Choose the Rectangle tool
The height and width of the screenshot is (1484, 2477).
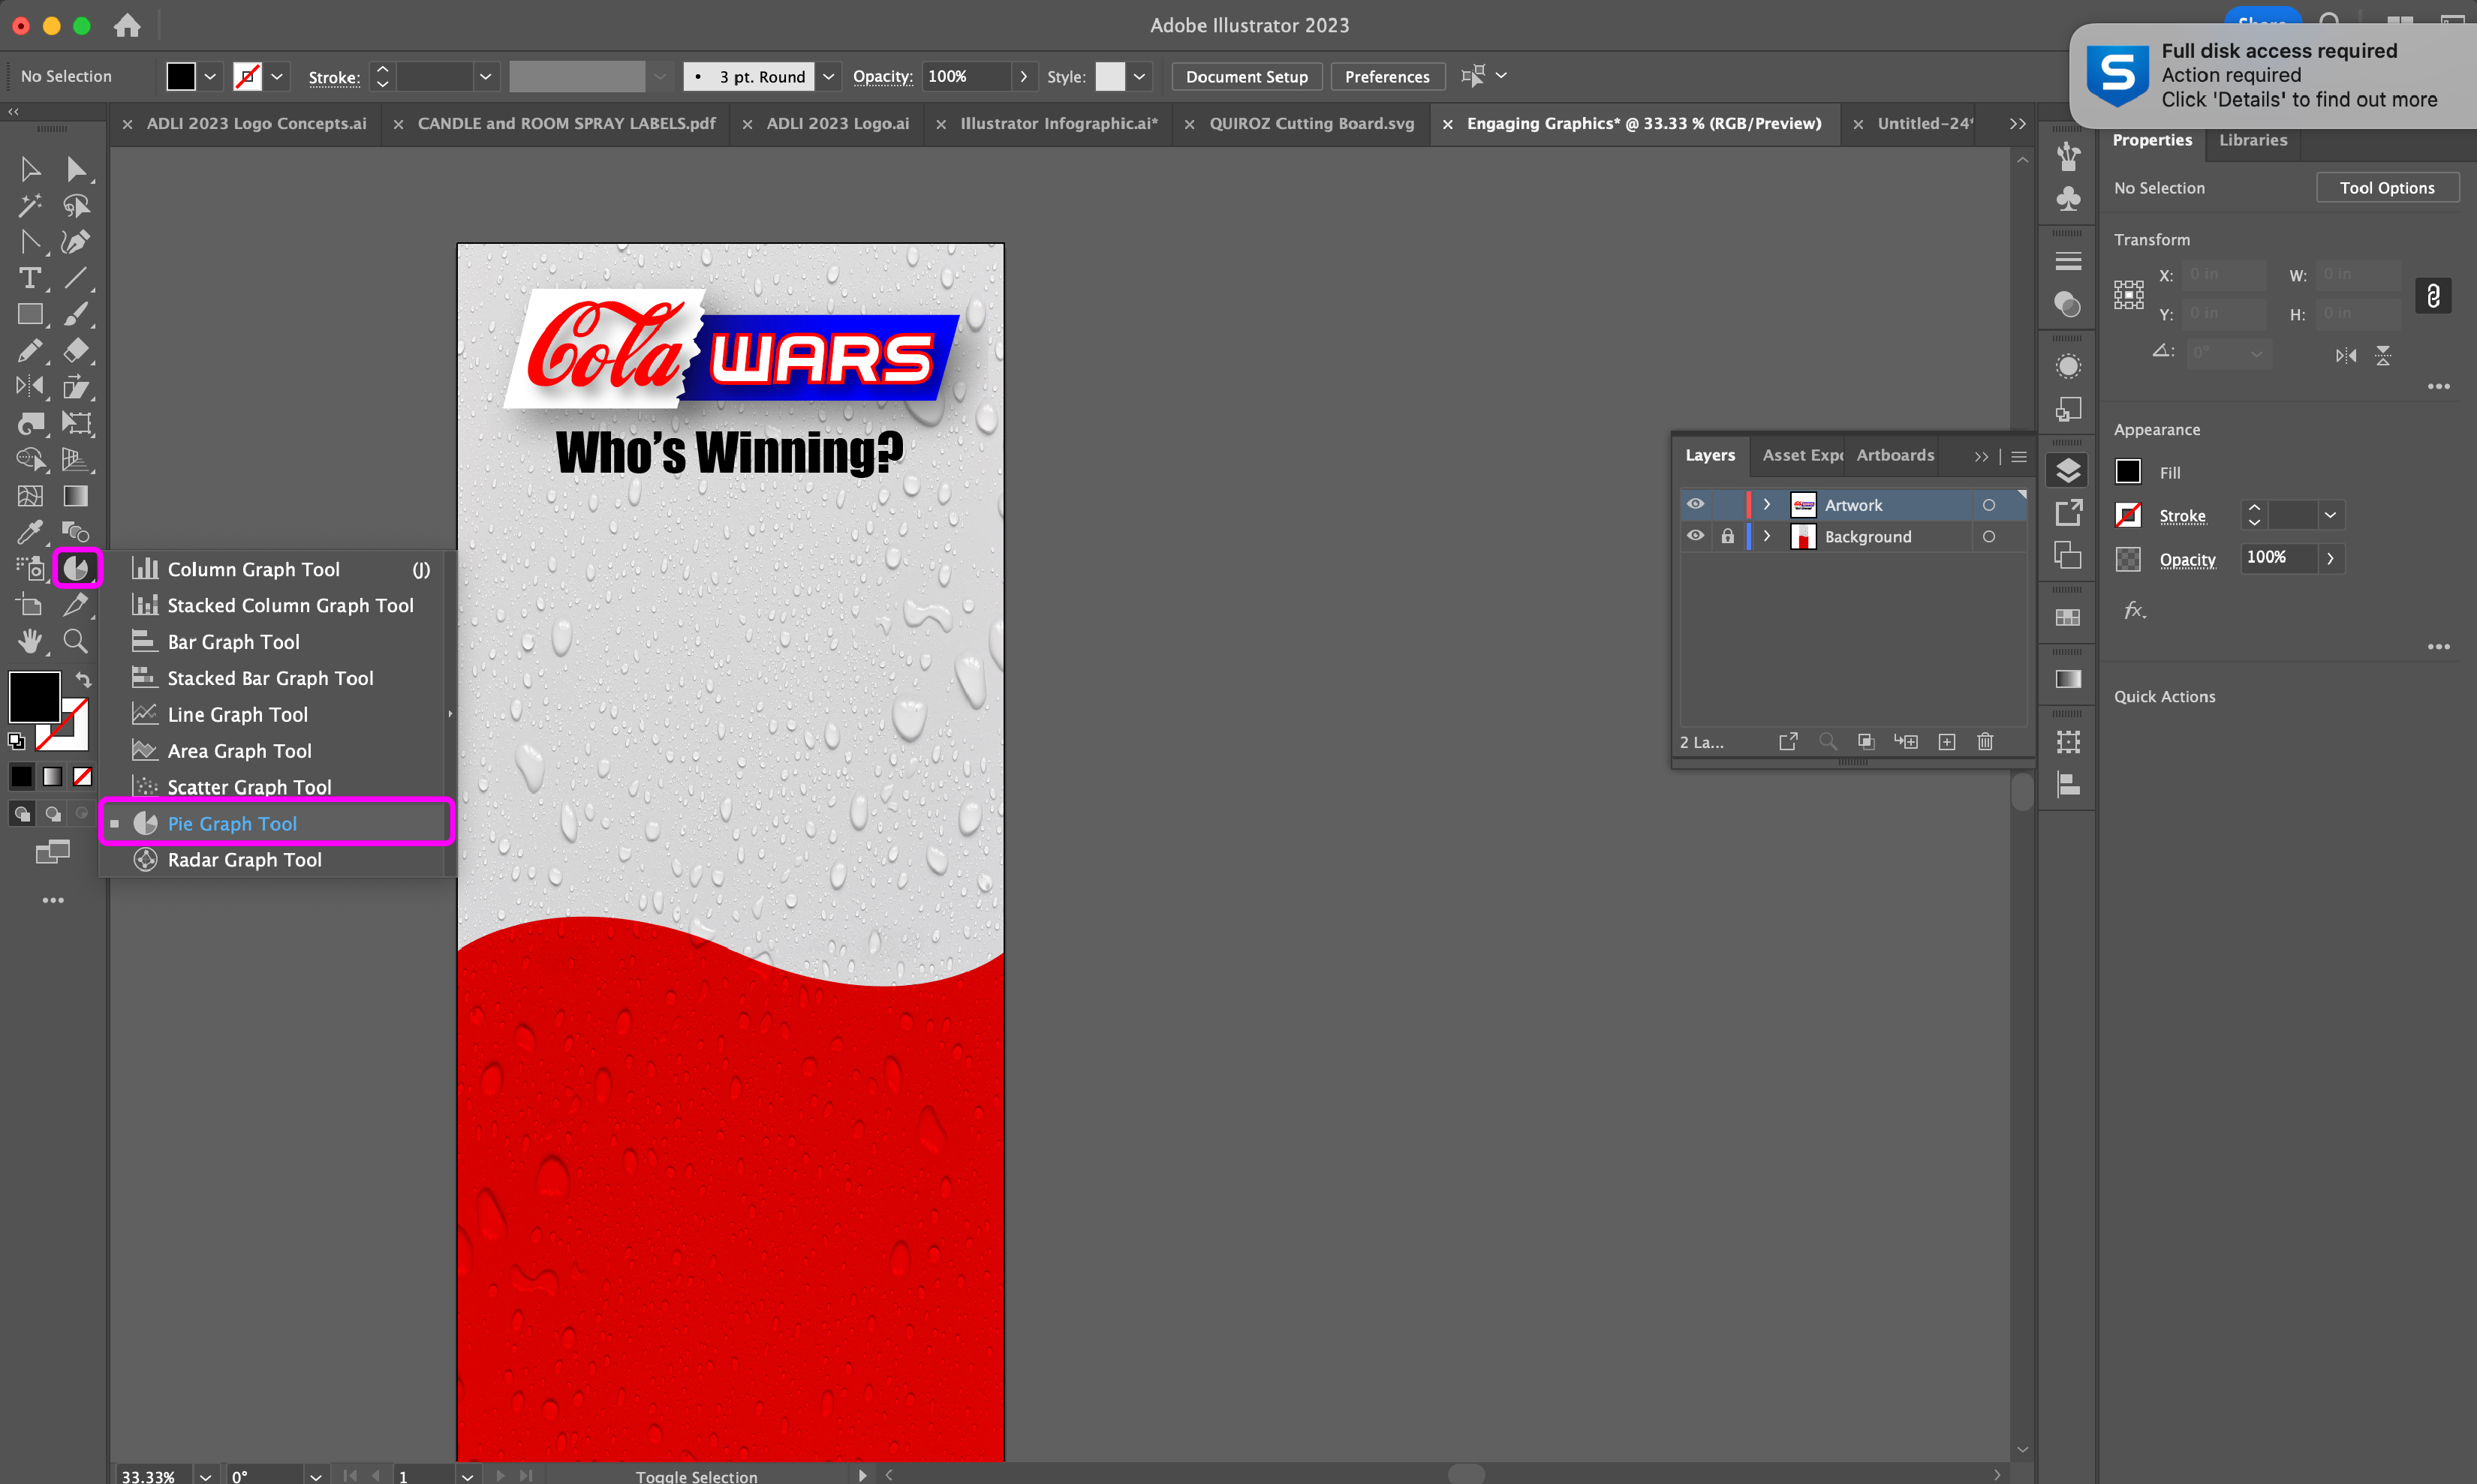30,314
